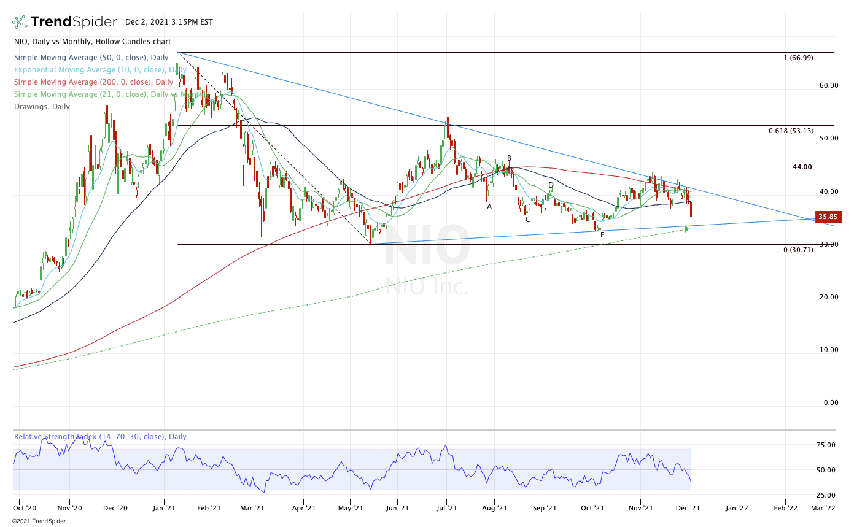Click the Fibonacci label 0 (30.71)
The image size is (854, 527).
coord(798,250)
